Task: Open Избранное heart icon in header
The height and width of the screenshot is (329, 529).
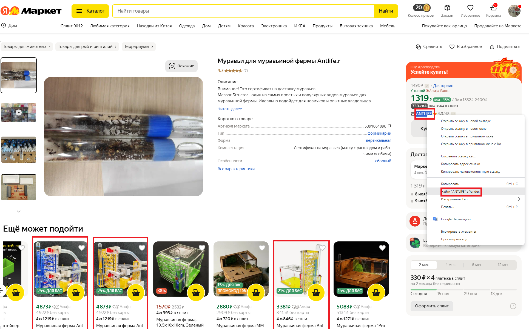Action: tap(470, 8)
